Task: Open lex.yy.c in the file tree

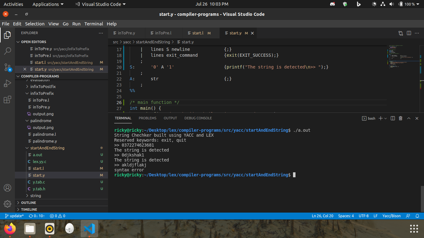Action: (x=61, y=161)
